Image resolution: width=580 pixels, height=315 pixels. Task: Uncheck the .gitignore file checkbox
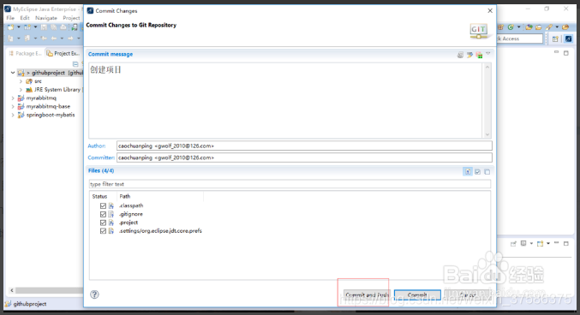(x=103, y=215)
